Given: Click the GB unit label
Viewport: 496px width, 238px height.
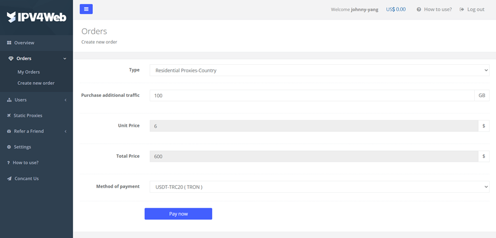Looking at the screenshot, I should (482, 96).
